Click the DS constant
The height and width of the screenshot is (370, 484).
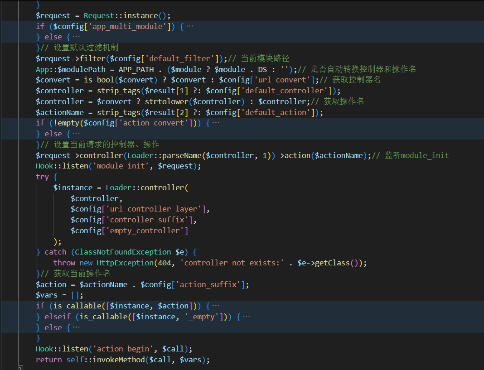[262, 69]
